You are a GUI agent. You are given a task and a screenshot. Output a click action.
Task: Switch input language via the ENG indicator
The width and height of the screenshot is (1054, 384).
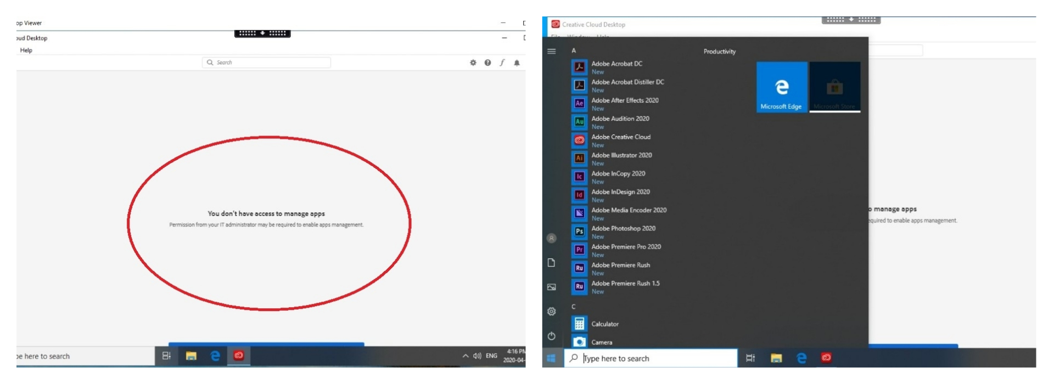(x=491, y=356)
